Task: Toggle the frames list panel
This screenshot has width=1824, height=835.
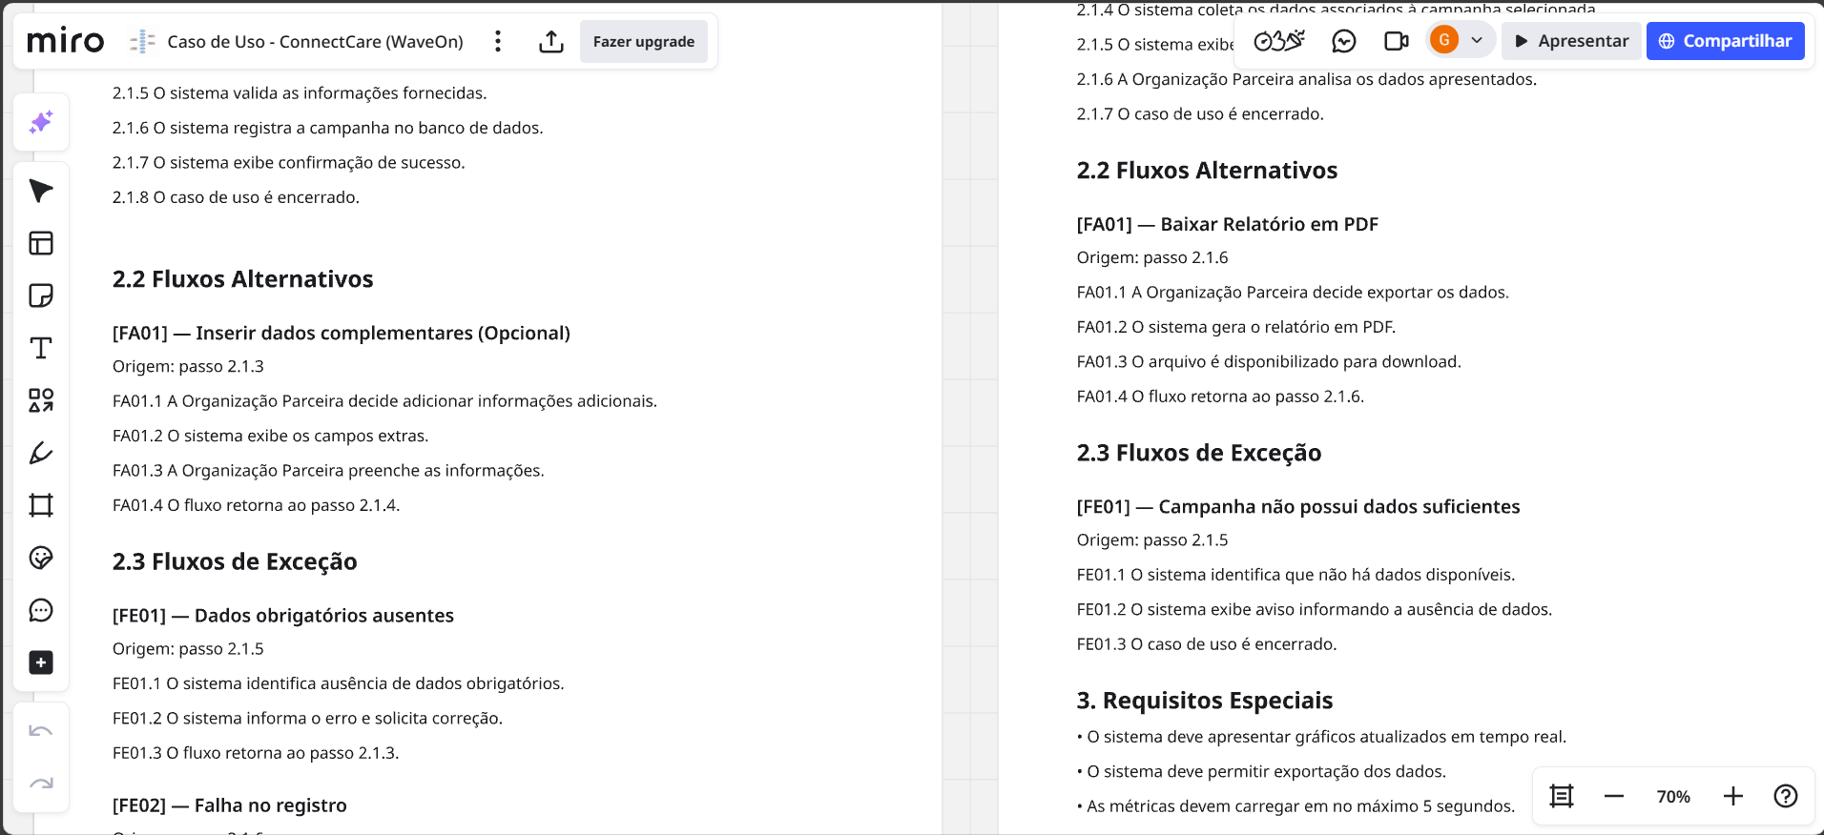Action: pyautogui.click(x=1562, y=796)
